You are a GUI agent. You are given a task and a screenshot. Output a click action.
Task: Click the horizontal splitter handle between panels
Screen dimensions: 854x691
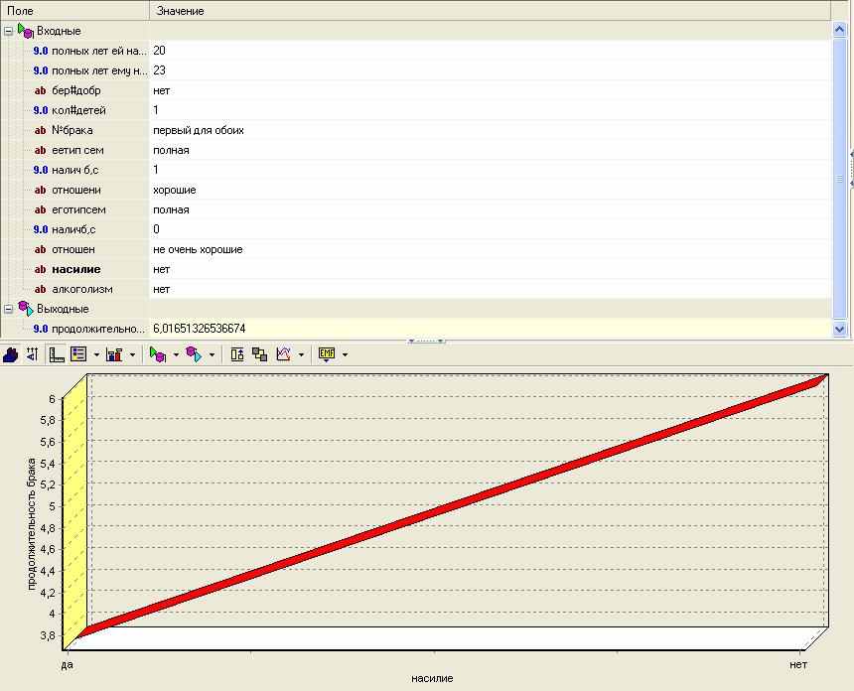coord(426,342)
